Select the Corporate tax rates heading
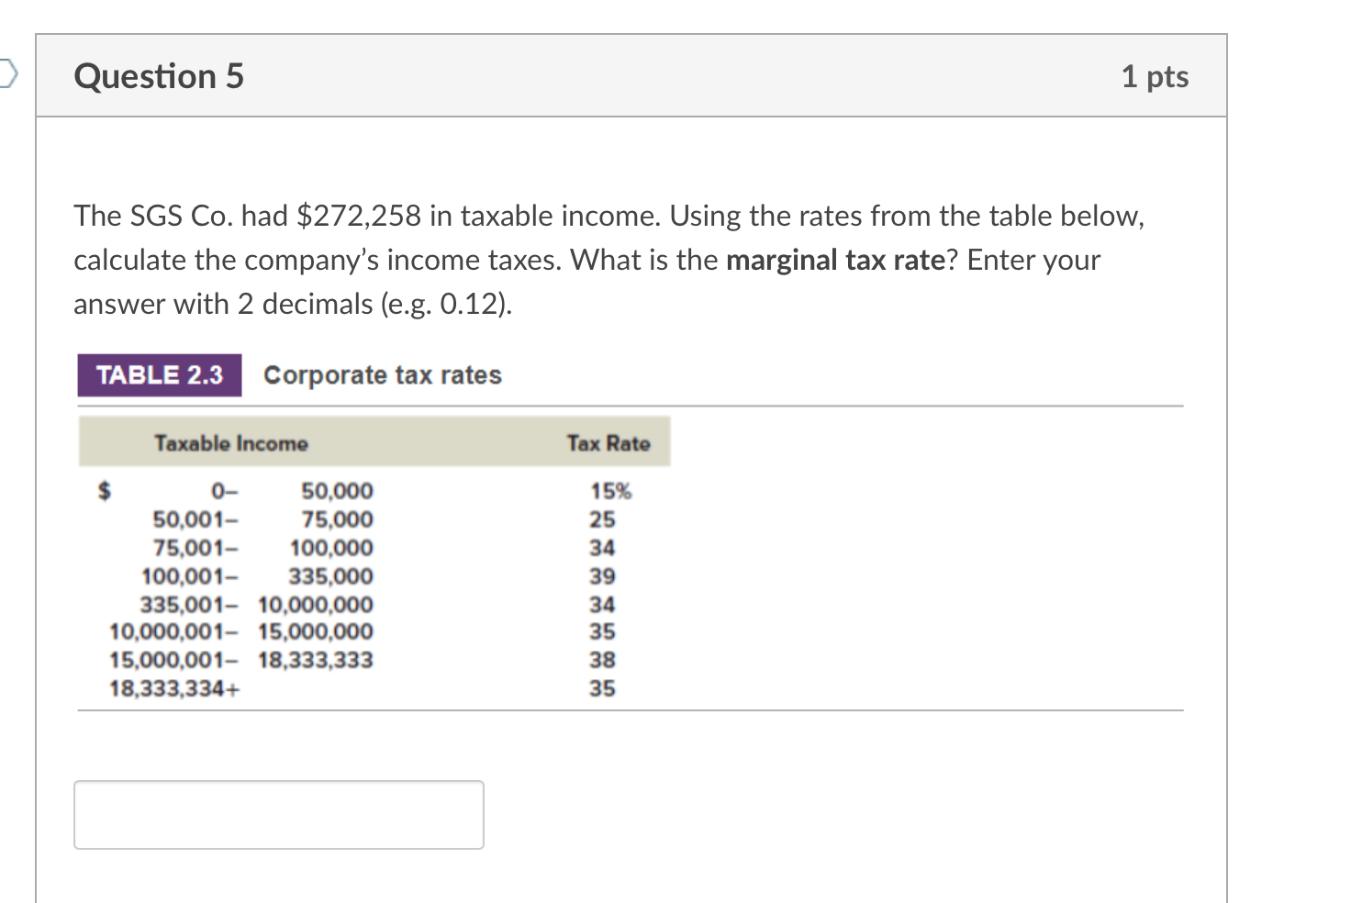1351x903 pixels. click(x=383, y=374)
